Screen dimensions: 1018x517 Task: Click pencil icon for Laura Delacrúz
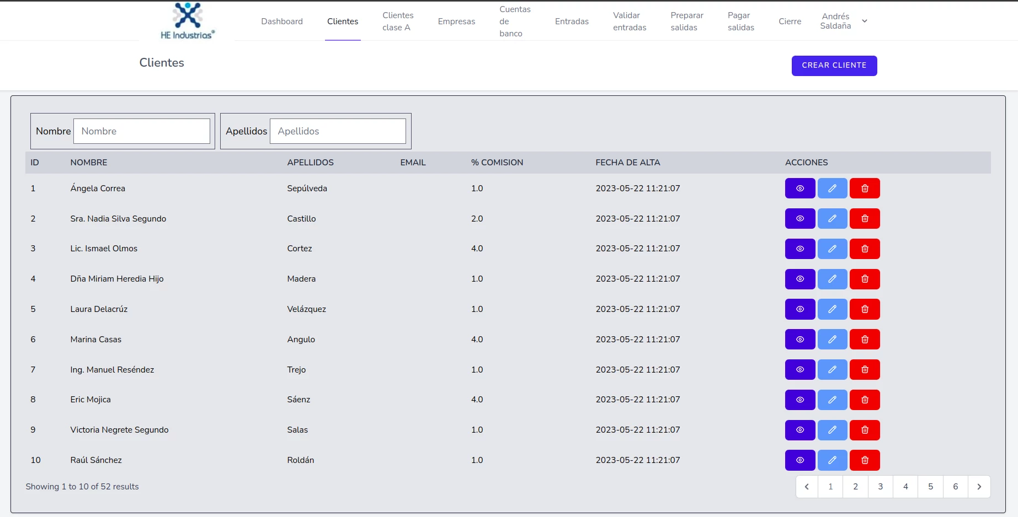pos(832,309)
